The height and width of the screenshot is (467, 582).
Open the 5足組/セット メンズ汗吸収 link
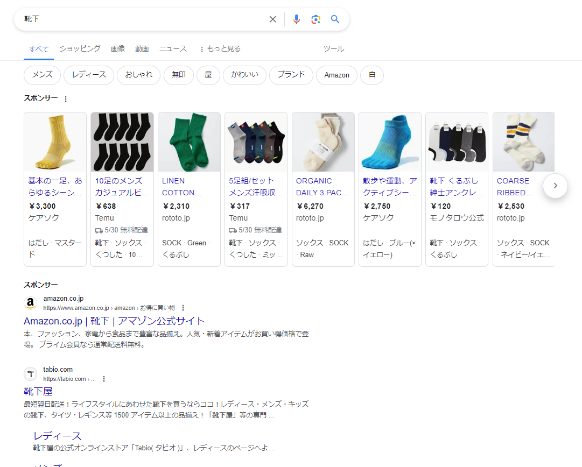tap(256, 187)
